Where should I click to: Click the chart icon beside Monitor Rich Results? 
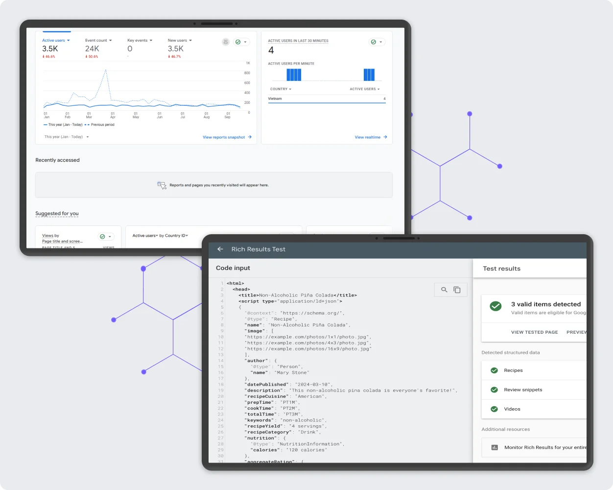[495, 447]
